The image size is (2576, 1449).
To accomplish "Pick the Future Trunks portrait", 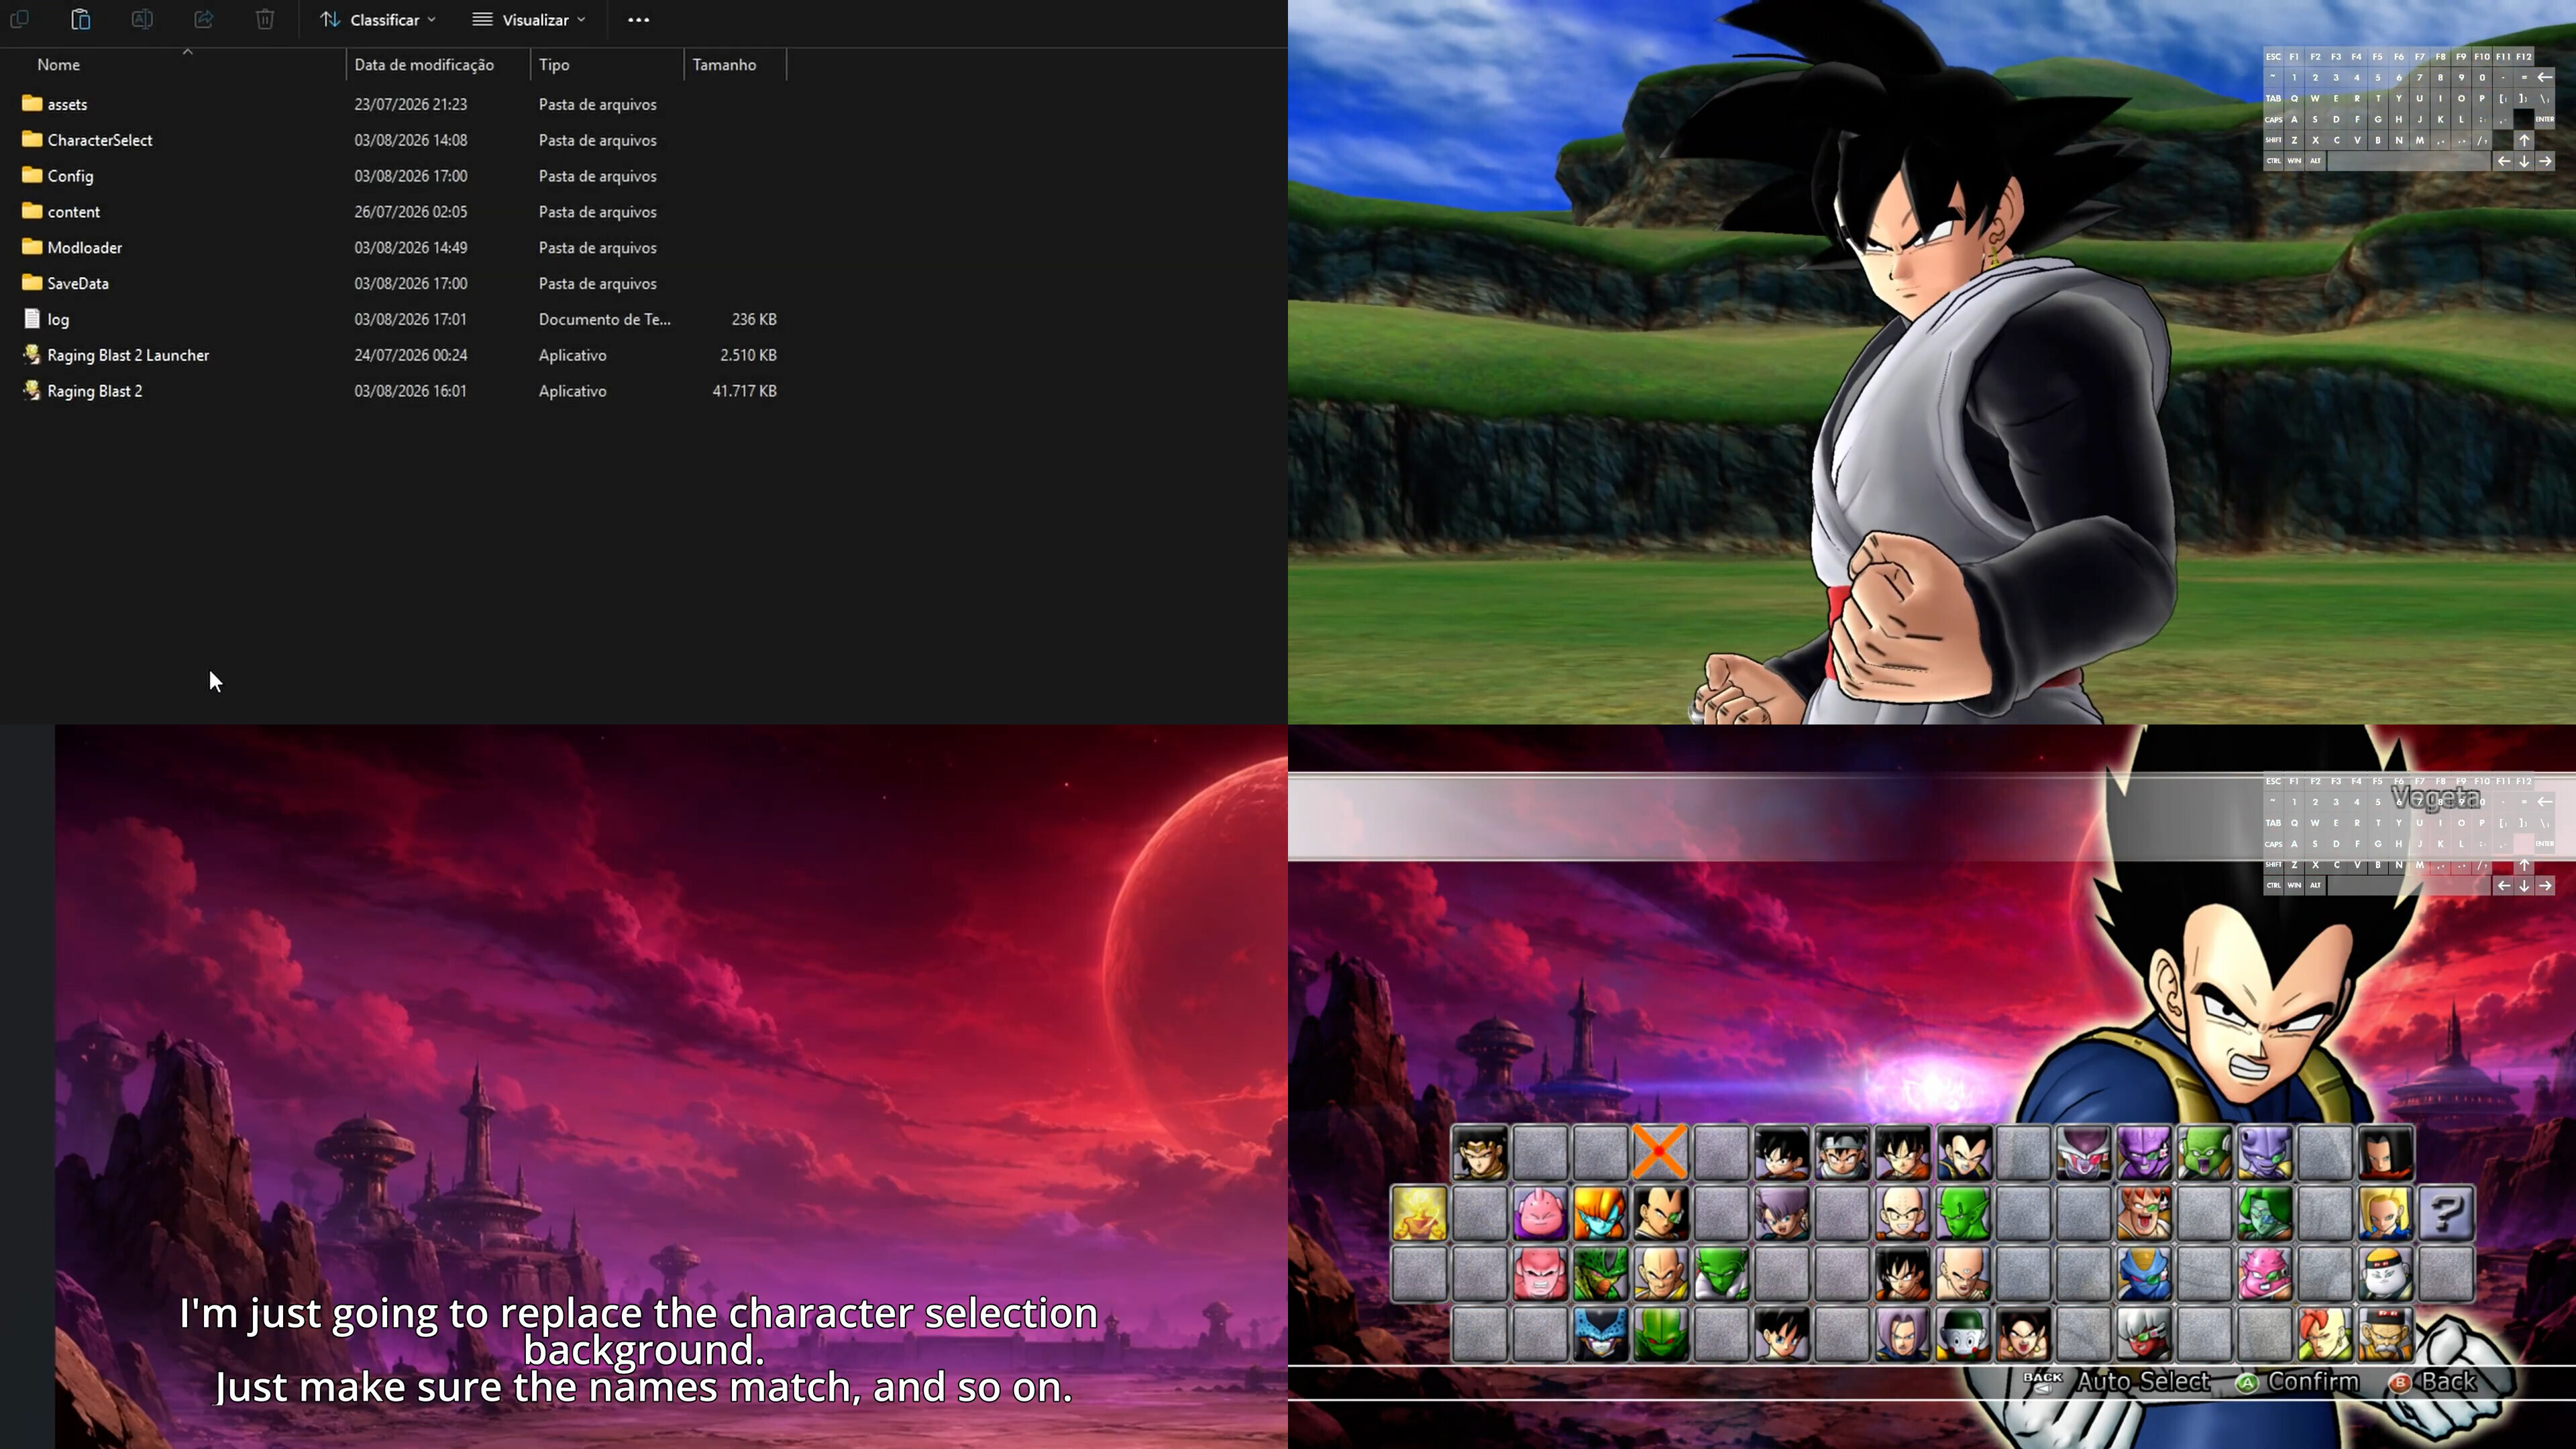I will coord(1902,1335).
